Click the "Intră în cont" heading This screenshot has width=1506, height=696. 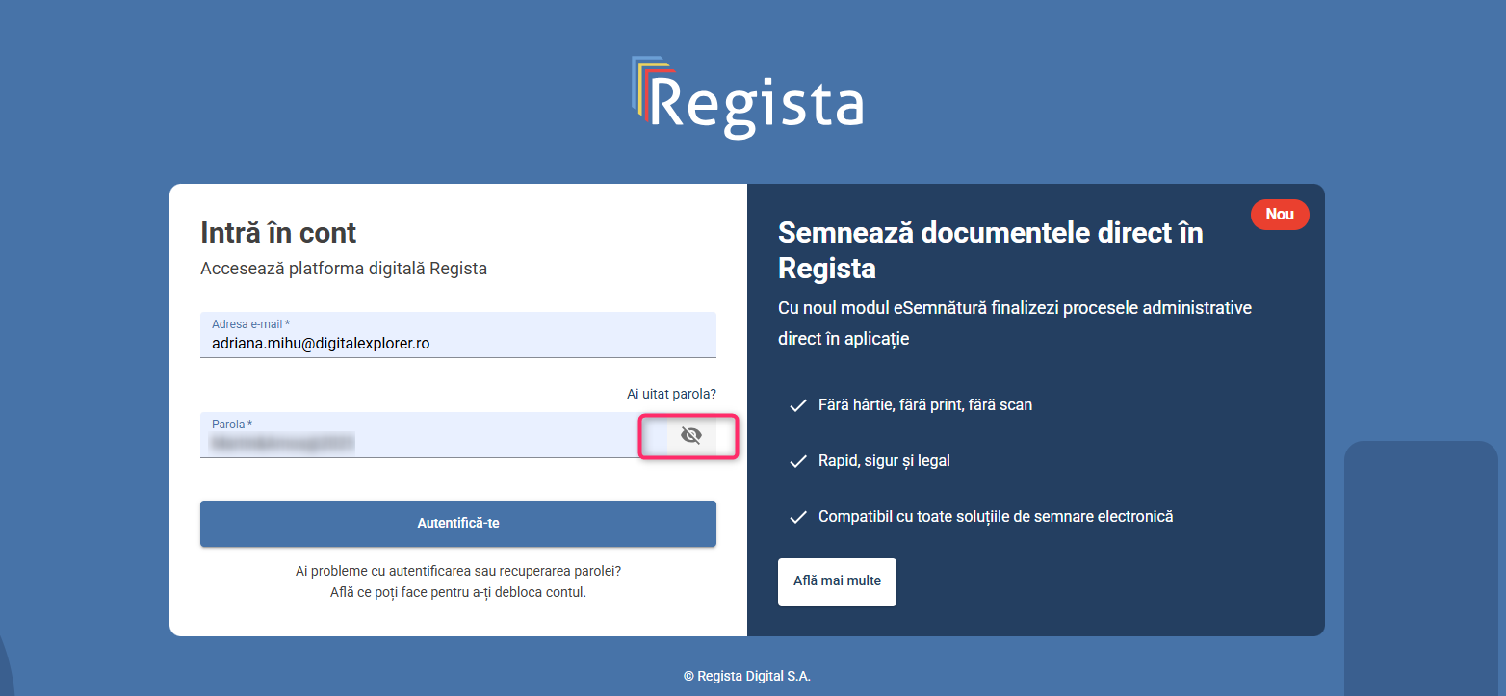(278, 233)
